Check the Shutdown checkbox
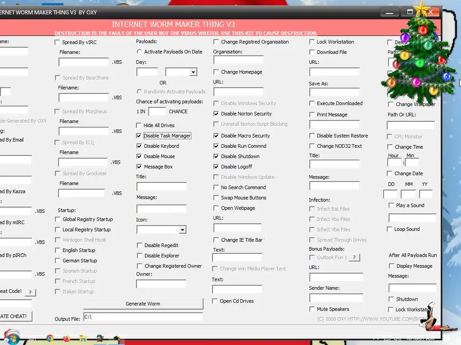 click(391, 299)
